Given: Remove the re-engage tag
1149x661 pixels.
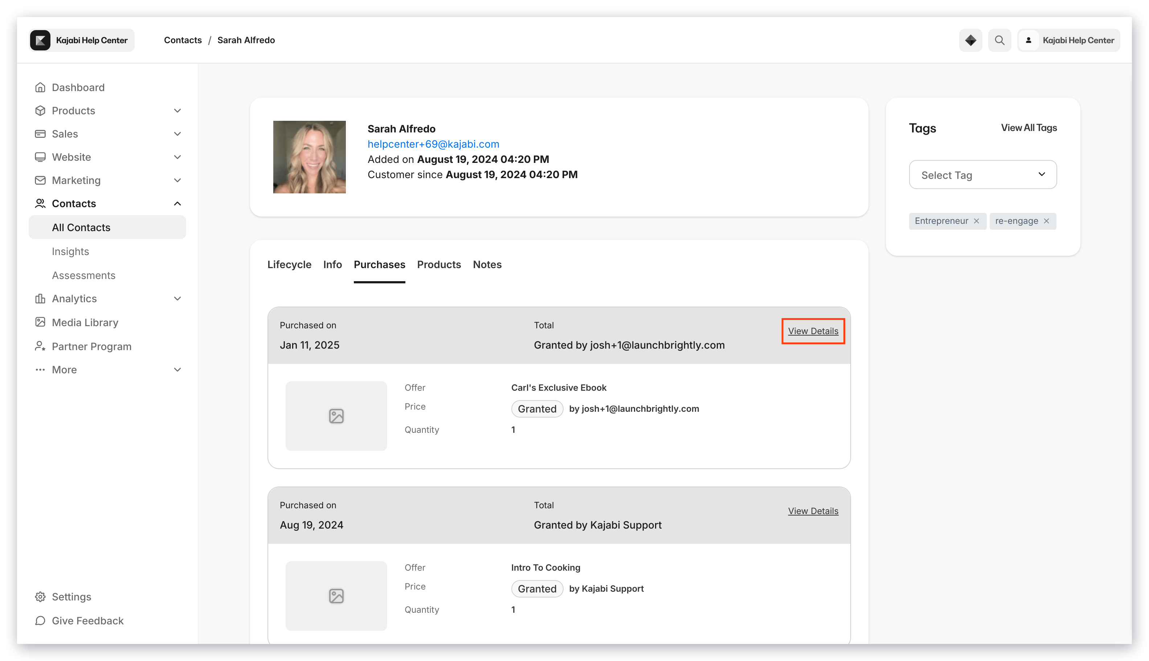Looking at the screenshot, I should [1046, 221].
